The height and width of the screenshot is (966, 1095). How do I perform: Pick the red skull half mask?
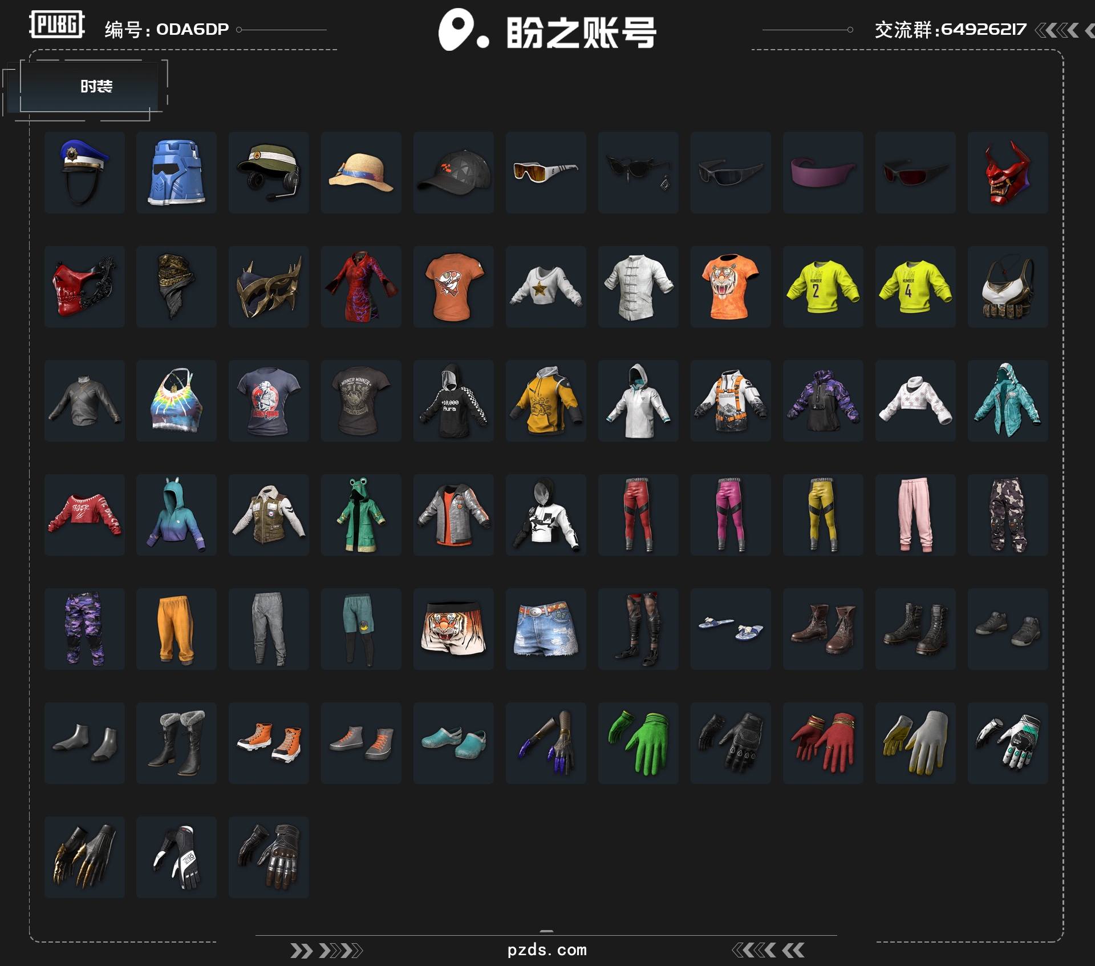pos(84,286)
